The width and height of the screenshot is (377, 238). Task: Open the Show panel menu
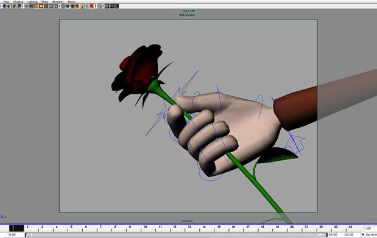coord(45,2)
